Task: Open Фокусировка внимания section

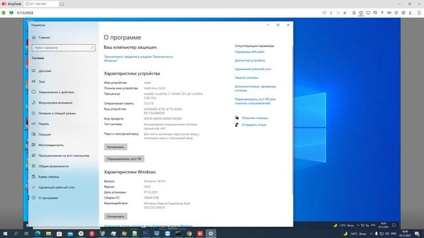Action: point(56,103)
